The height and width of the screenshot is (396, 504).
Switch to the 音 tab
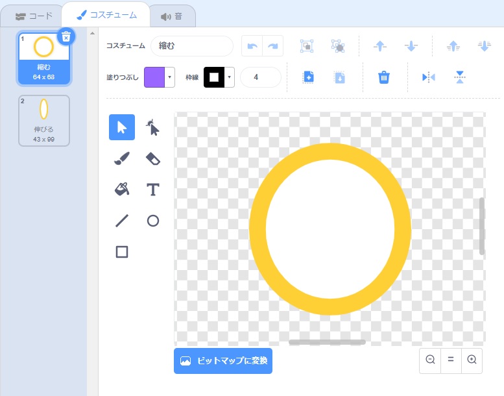171,16
